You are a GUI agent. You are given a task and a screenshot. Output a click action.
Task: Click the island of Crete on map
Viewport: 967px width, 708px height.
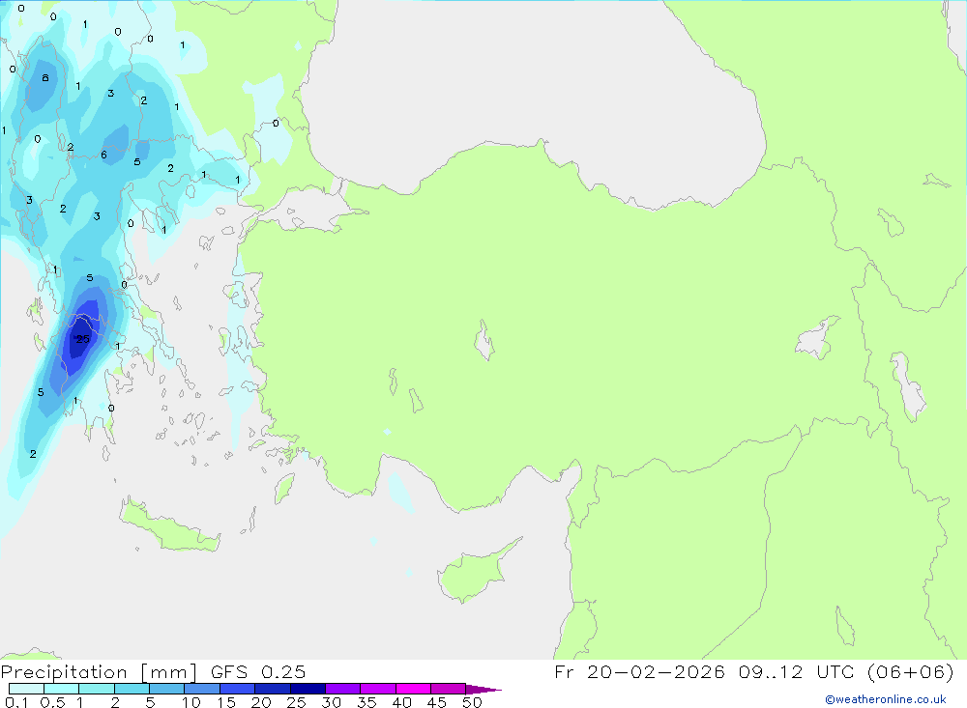click(x=169, y=526)
